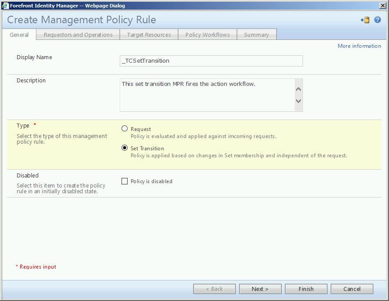Click the Set Transition description about Set membership
389x301 pixels.
pyautogui.click(x=239, y=156)
